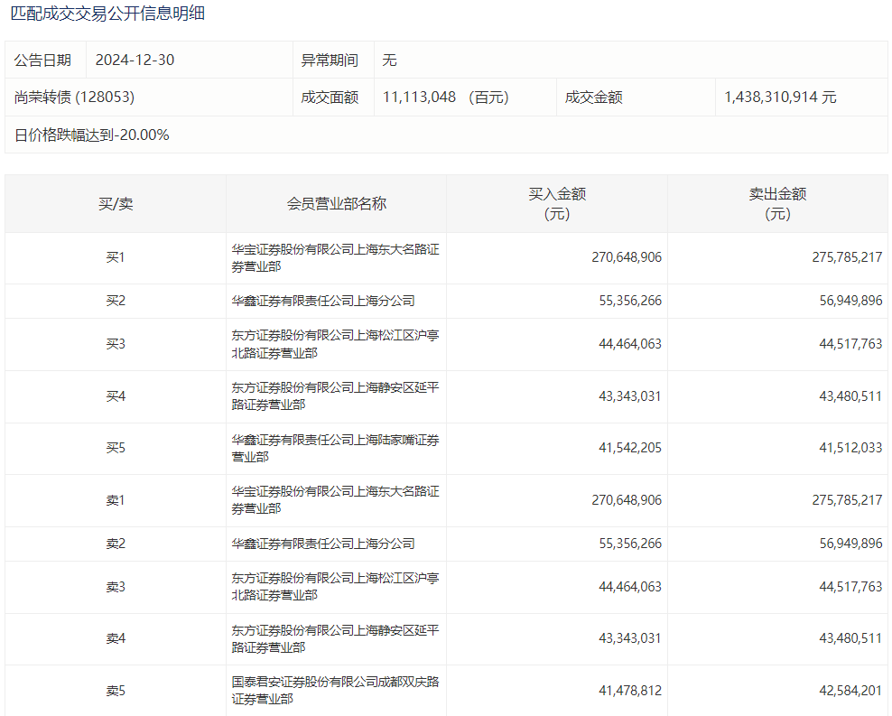Image resolution: width=892 pixels, height=716 pixels.
Task: Select the 卖3 row label
Action: pyautogui.click(x=116, y=587)
